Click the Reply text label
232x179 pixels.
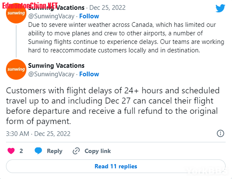(54, 151)
